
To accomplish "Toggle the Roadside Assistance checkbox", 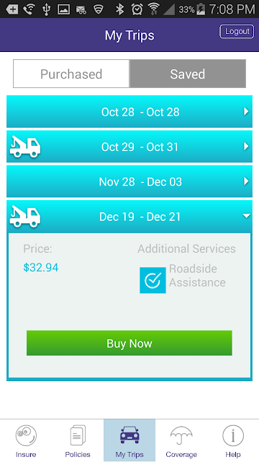I will [x=153, y=280].
